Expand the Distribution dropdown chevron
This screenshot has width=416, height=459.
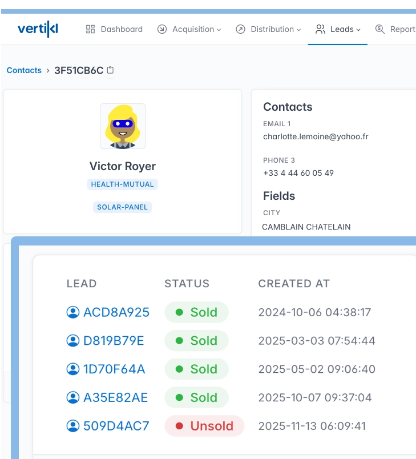(x=298, y=30)
